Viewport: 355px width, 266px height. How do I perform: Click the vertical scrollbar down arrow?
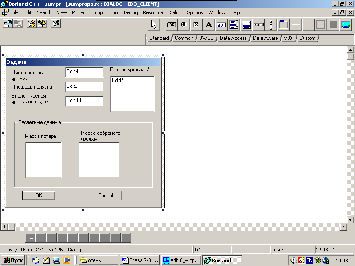pos(350,219)
